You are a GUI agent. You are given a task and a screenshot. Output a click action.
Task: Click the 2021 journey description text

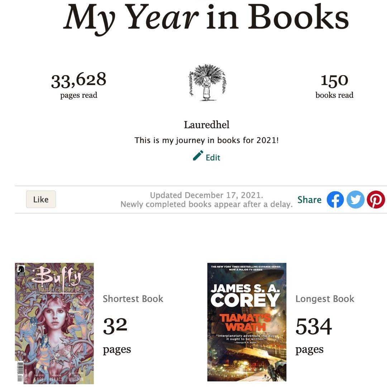[207, 140]
